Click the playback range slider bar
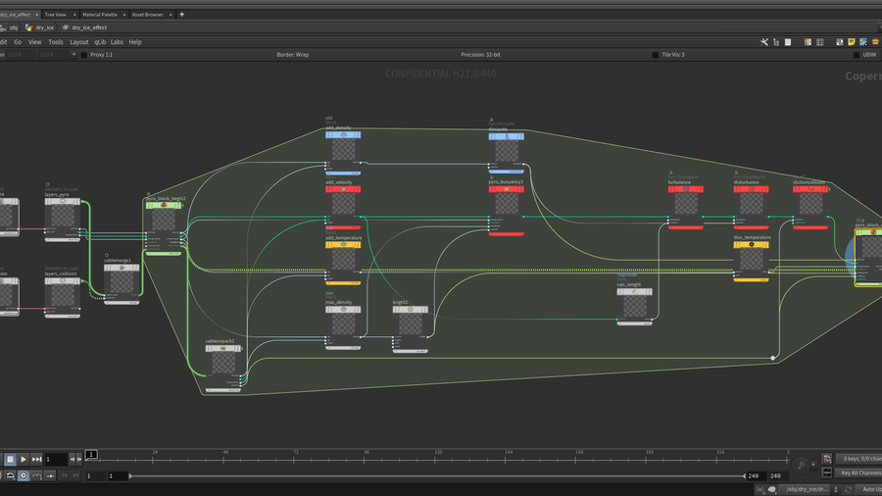This screenshot has height=496, width=882. click(436, 475)
